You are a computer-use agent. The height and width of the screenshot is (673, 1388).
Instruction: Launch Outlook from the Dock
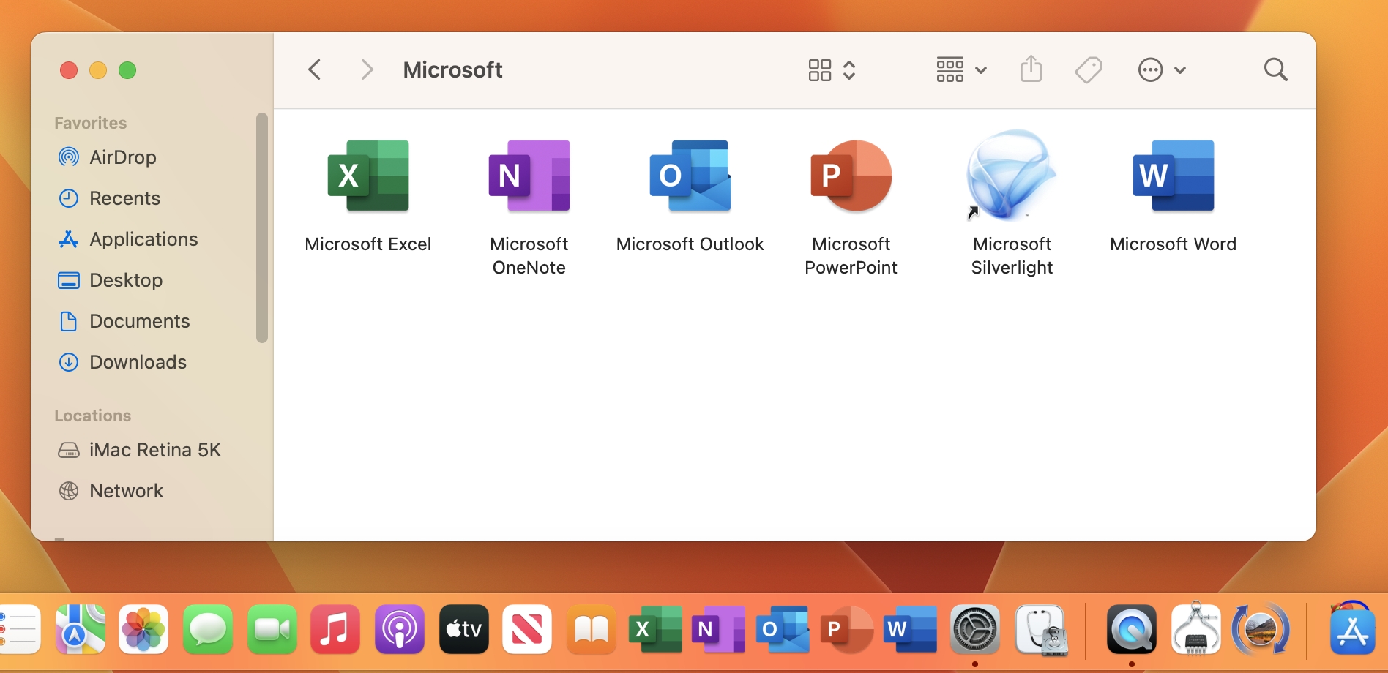pyautogui.click(x=783, y=629)
